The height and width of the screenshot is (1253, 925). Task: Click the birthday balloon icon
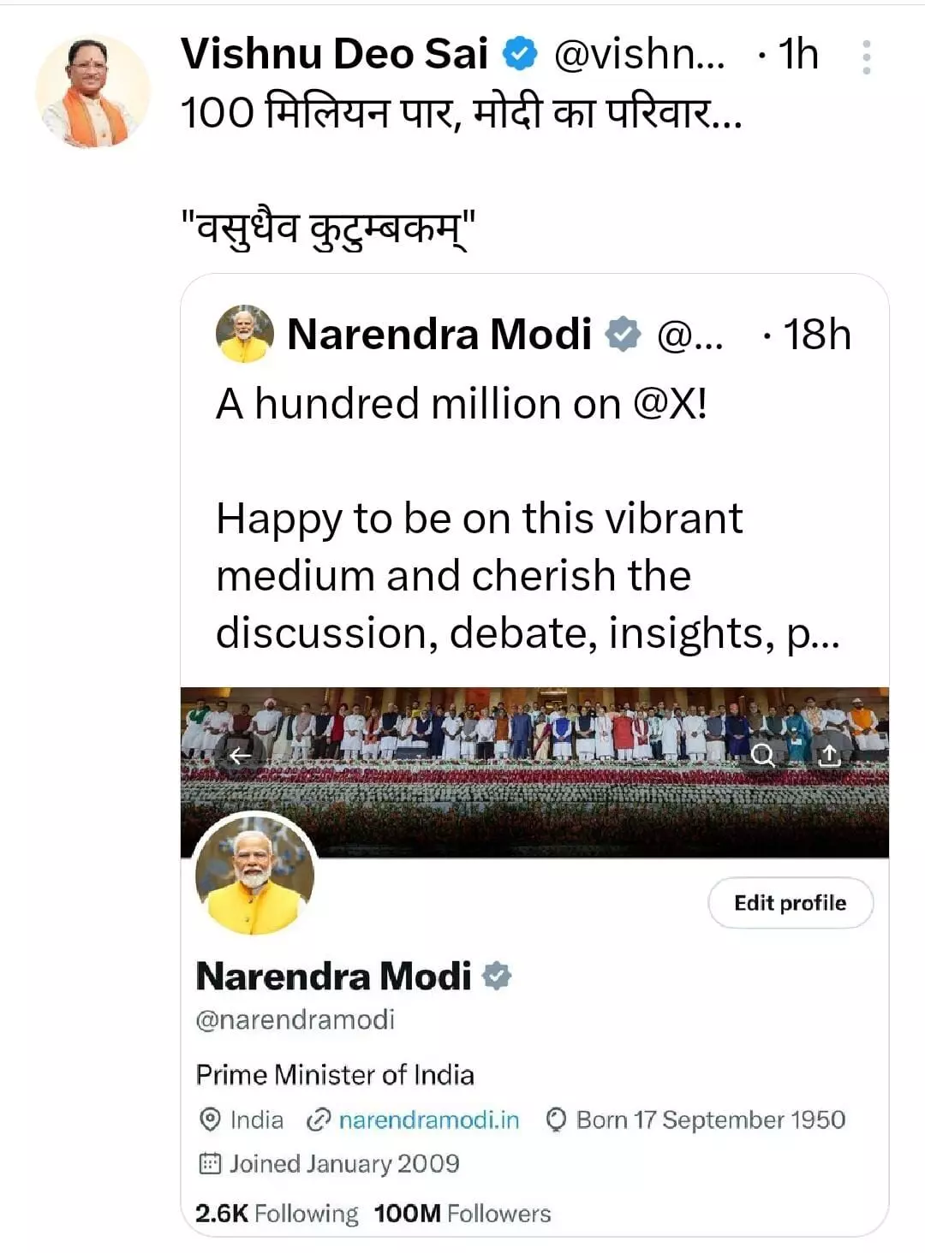[556, 1119]
